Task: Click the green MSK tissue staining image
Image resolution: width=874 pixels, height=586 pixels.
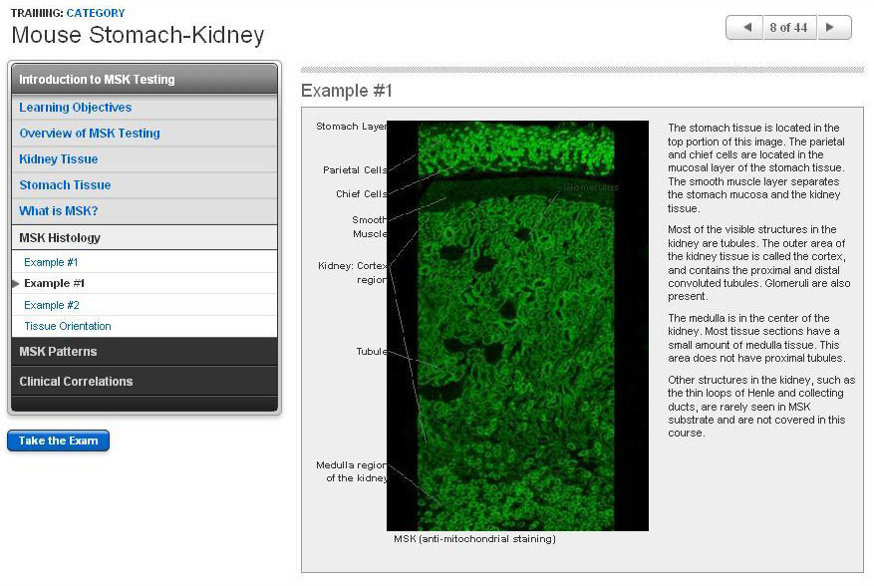Action: (x=517, y=326)
